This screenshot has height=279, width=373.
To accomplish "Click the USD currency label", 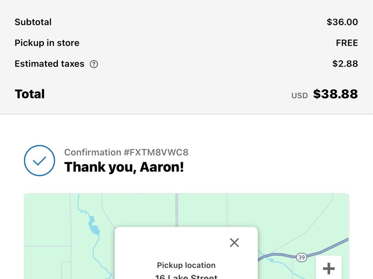I will 299,95.
